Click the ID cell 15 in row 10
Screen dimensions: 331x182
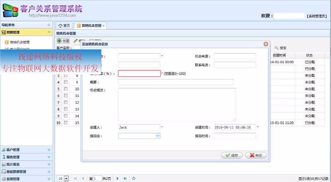(x=77, y=123)
